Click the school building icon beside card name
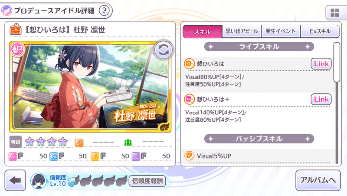 [16, 29]
